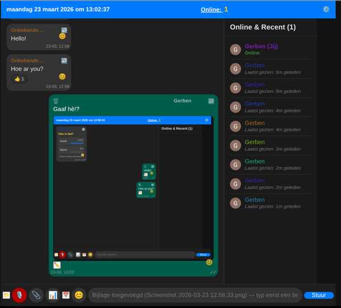Screen dimensions: 341x308
Task: Click the "Gaaf hè!?" message text
Action: click(x=66, y=109)
